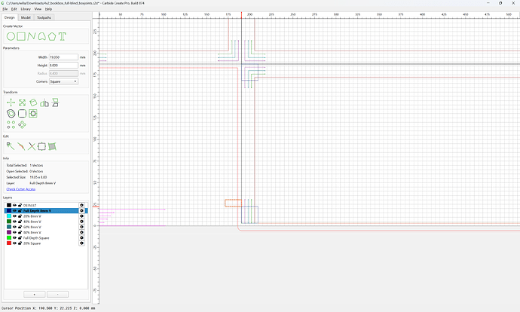520x312 pixels.
Task: Hide the 20% 8mm V layer
Action: (14, 216)
